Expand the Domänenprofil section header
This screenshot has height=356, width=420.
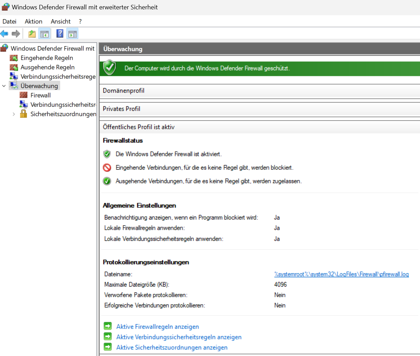point(123,91)
